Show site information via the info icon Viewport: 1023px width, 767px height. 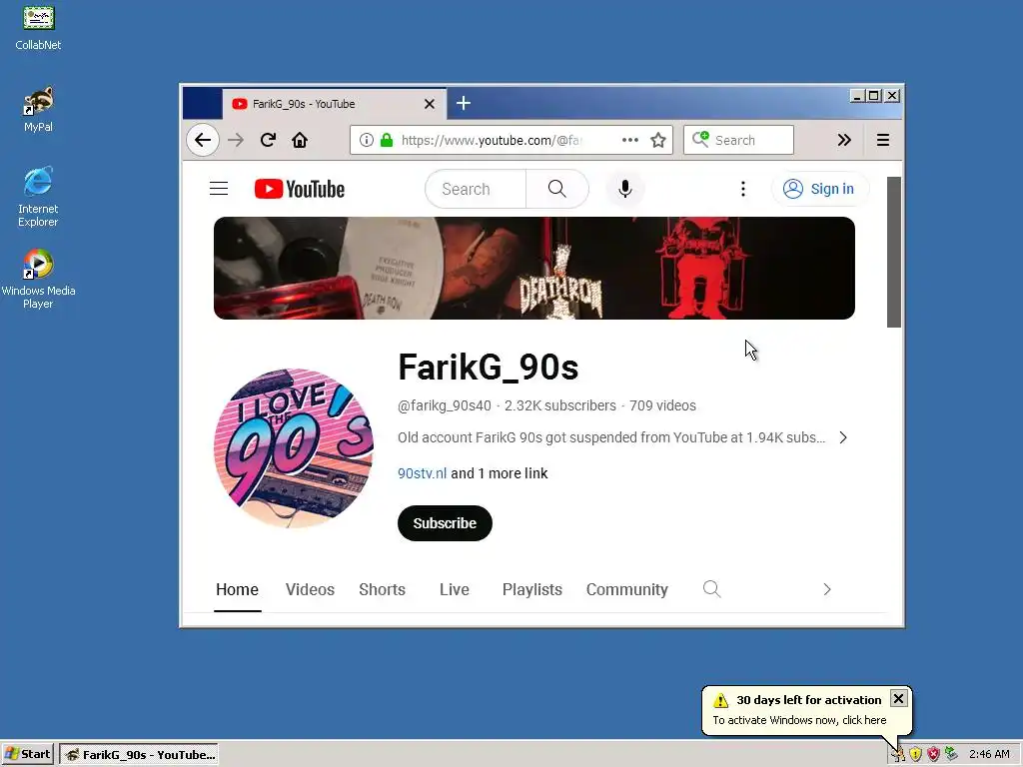tap(367, 140)
